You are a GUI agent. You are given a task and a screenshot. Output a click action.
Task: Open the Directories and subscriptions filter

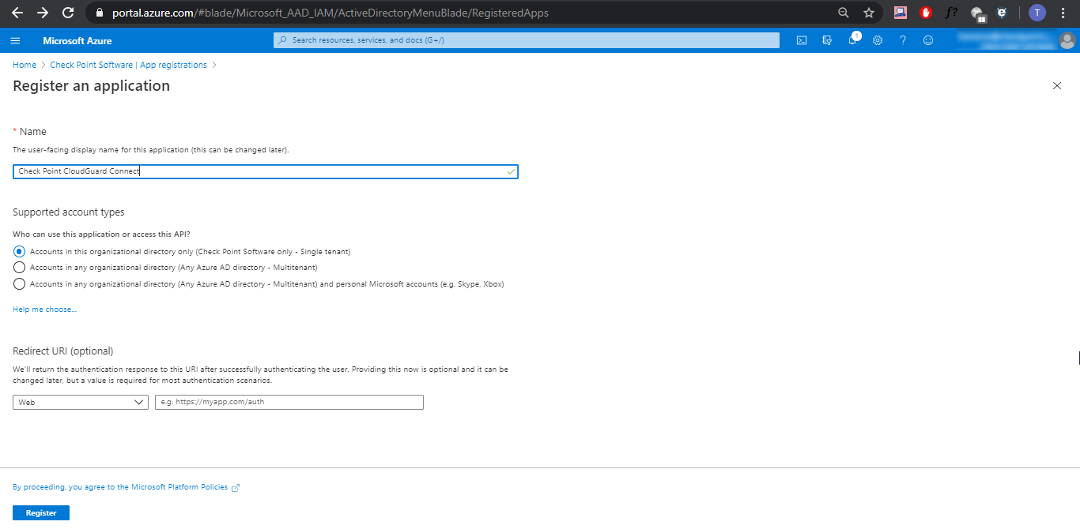(x=827, y=39)
